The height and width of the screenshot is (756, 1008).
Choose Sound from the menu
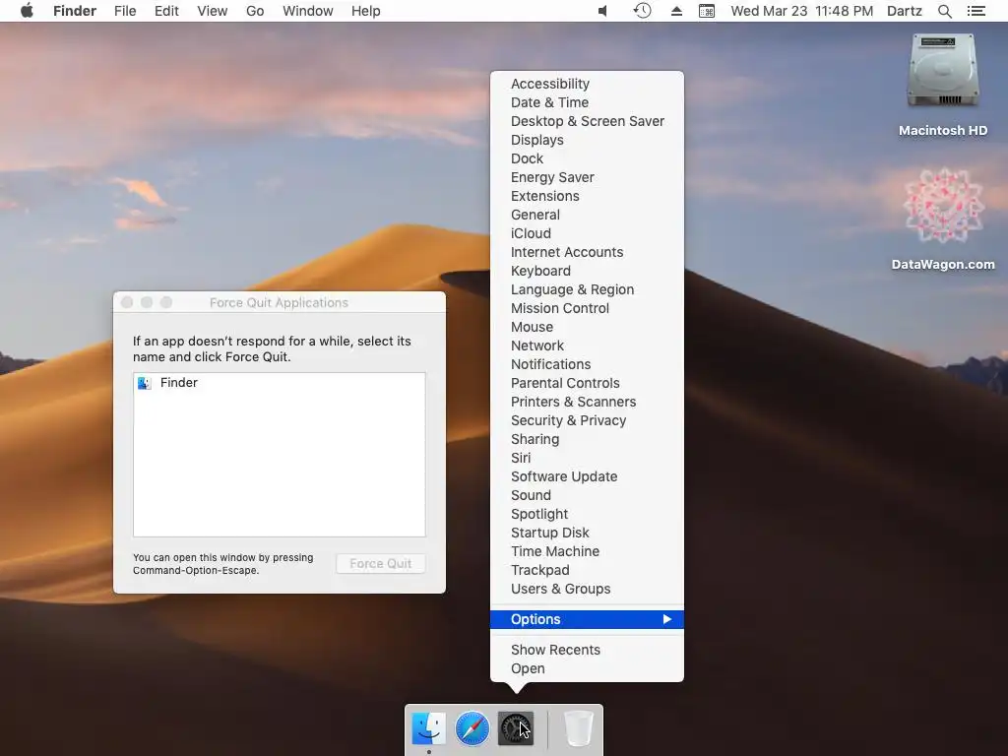(587, 495)
